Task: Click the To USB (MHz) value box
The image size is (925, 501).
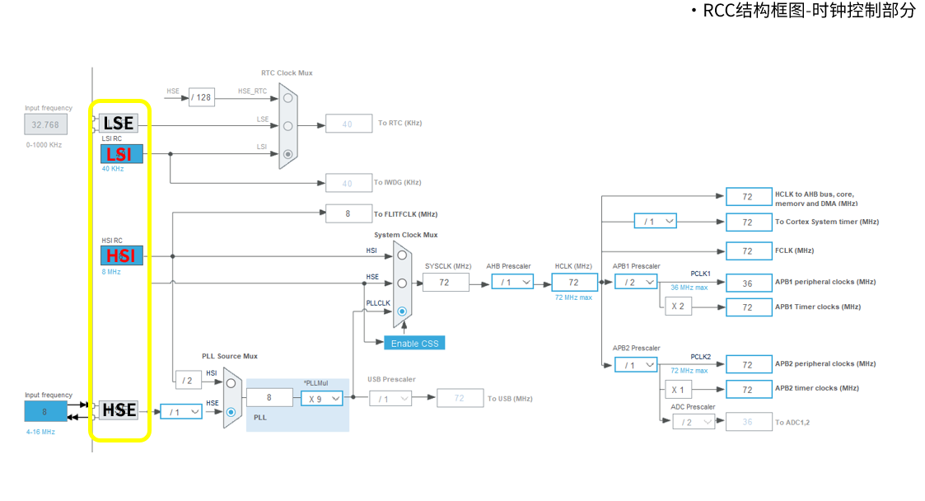Action: [x=460, y=398]
